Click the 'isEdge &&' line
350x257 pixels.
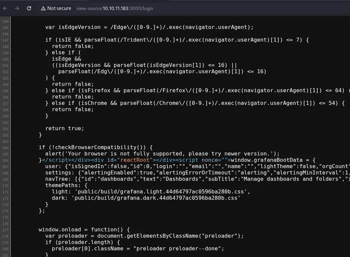point(67,59)
